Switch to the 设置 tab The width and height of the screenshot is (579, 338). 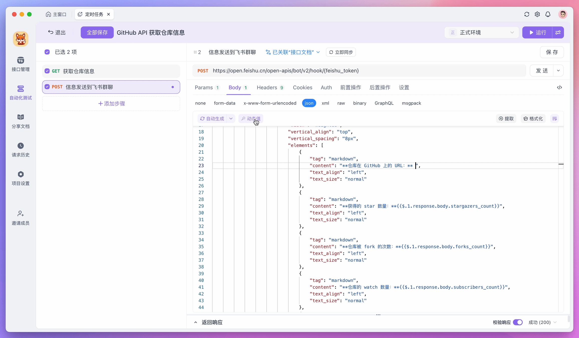(404, 87)
